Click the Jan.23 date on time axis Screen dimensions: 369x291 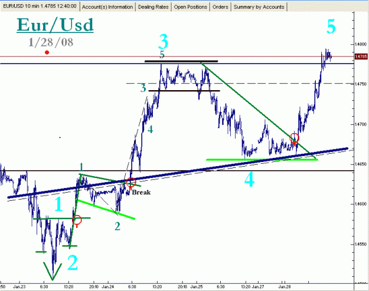click(x=19, y=287)
